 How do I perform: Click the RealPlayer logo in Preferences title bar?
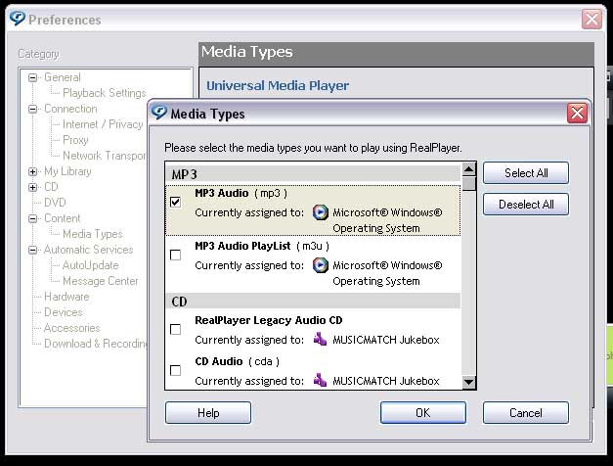click(18, 19)
